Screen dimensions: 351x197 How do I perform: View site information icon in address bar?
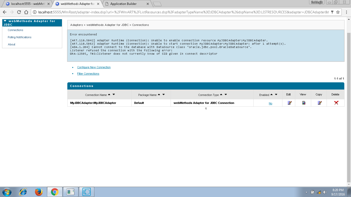35,12
